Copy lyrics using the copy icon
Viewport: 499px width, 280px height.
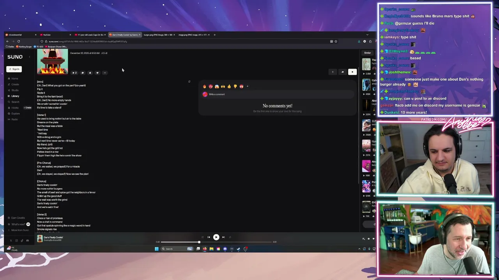(189, 82)
